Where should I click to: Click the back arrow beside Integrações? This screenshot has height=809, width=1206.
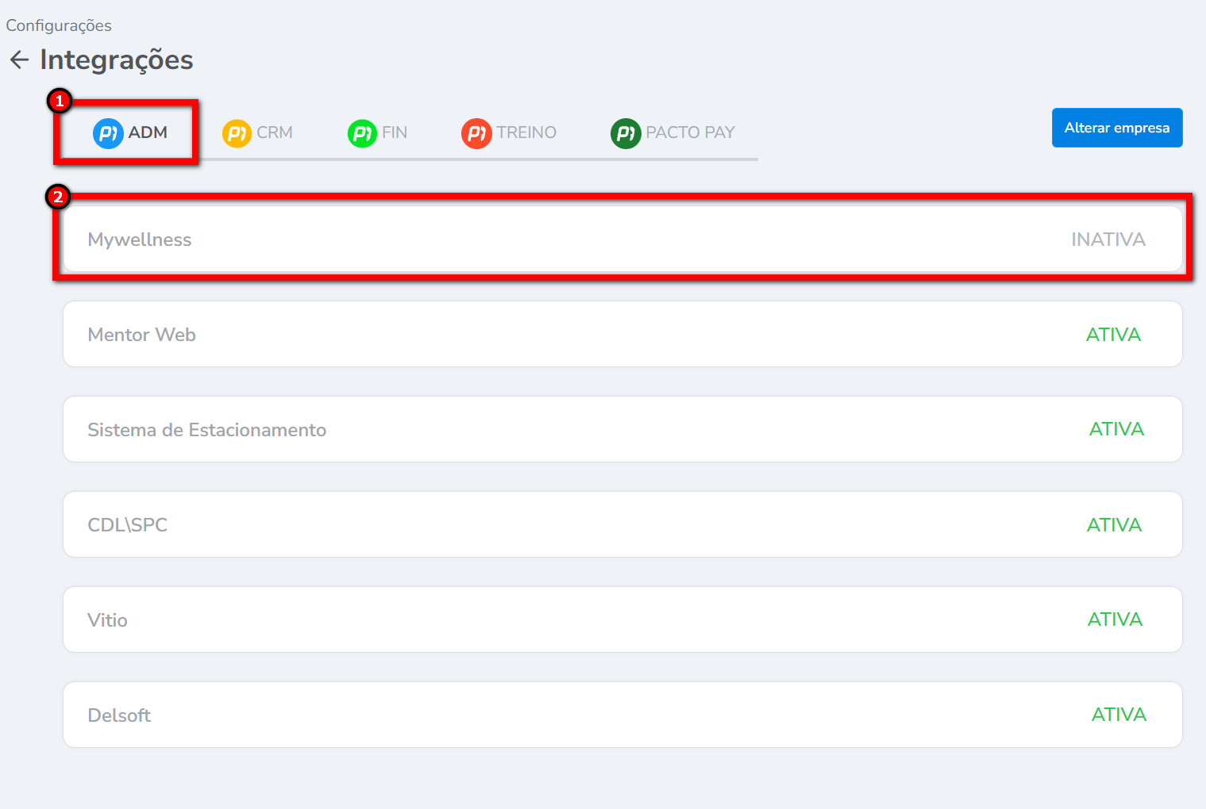[19, 59]
